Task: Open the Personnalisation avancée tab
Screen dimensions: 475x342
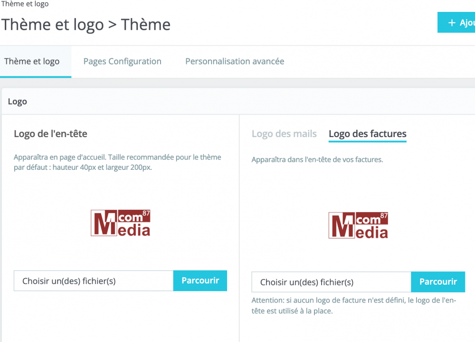Action: click(235, 61)
